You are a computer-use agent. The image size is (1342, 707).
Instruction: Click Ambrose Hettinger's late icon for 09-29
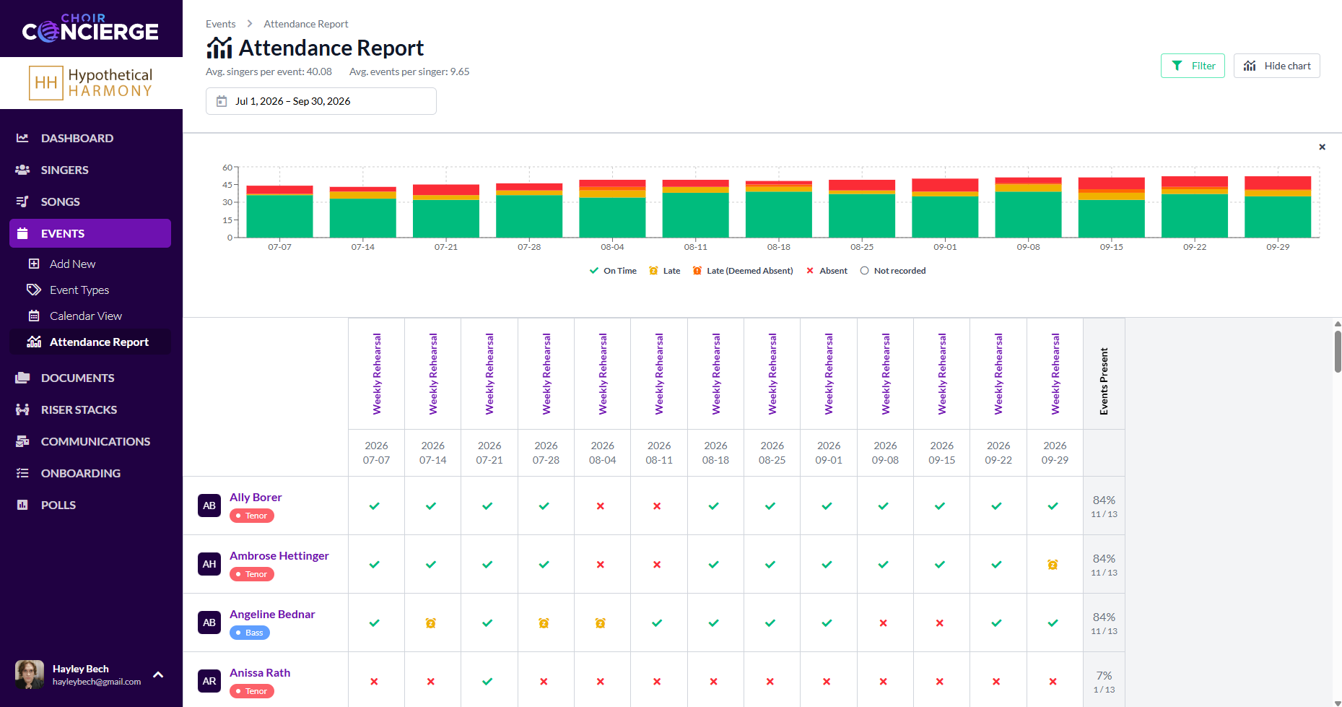tap(1053, 565)
